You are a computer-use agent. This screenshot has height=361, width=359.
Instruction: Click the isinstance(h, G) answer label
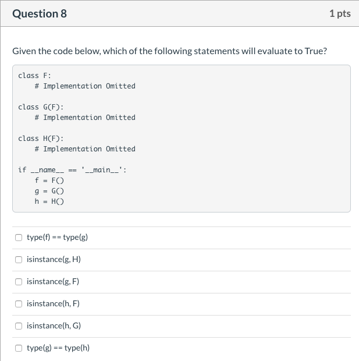click(x=54, y=325)
